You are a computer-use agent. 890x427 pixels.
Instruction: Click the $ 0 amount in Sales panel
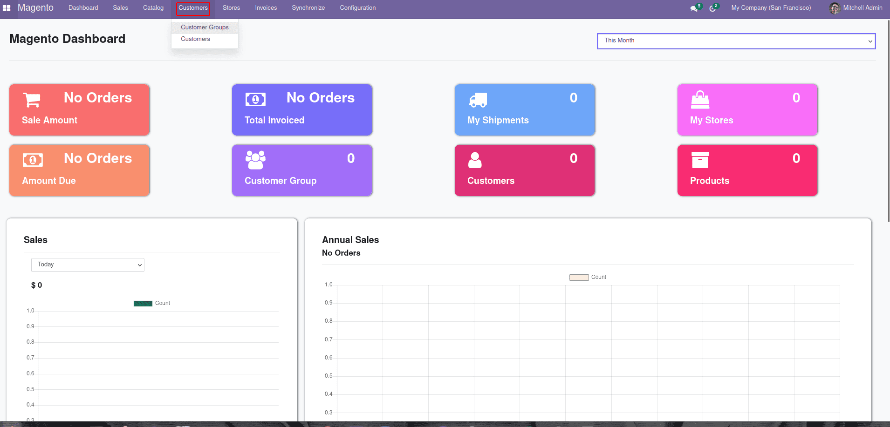pos(36,285)
